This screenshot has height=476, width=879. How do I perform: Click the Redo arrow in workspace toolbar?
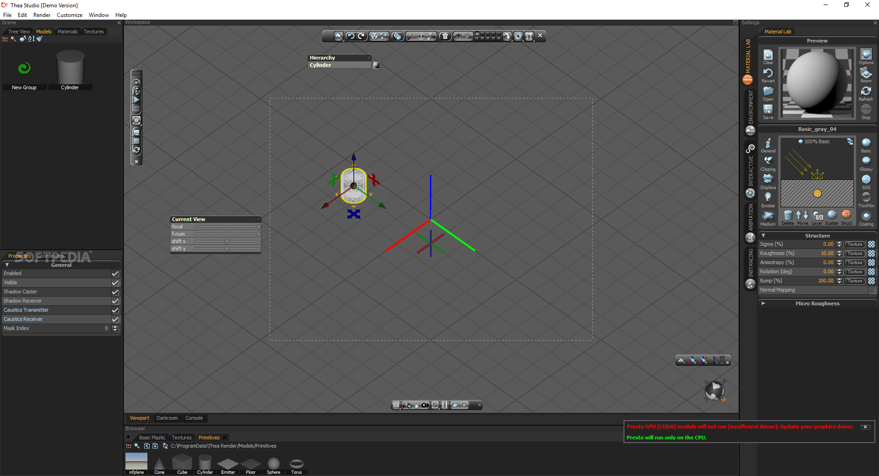(361, 36)
